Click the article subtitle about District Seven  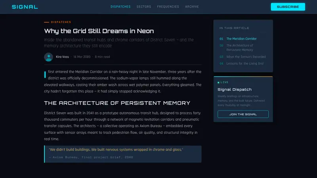[x=119, y=43]
